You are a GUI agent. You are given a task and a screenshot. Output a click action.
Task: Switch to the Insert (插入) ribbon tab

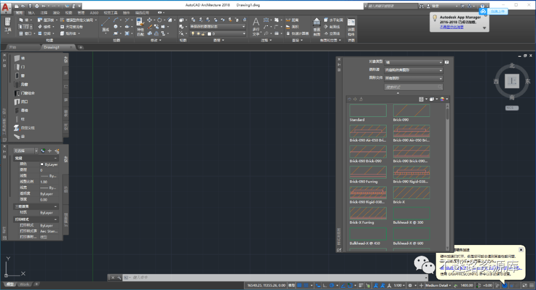click(31, 12)
